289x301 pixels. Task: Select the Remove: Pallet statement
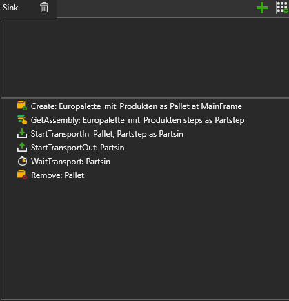coord(58,175)
